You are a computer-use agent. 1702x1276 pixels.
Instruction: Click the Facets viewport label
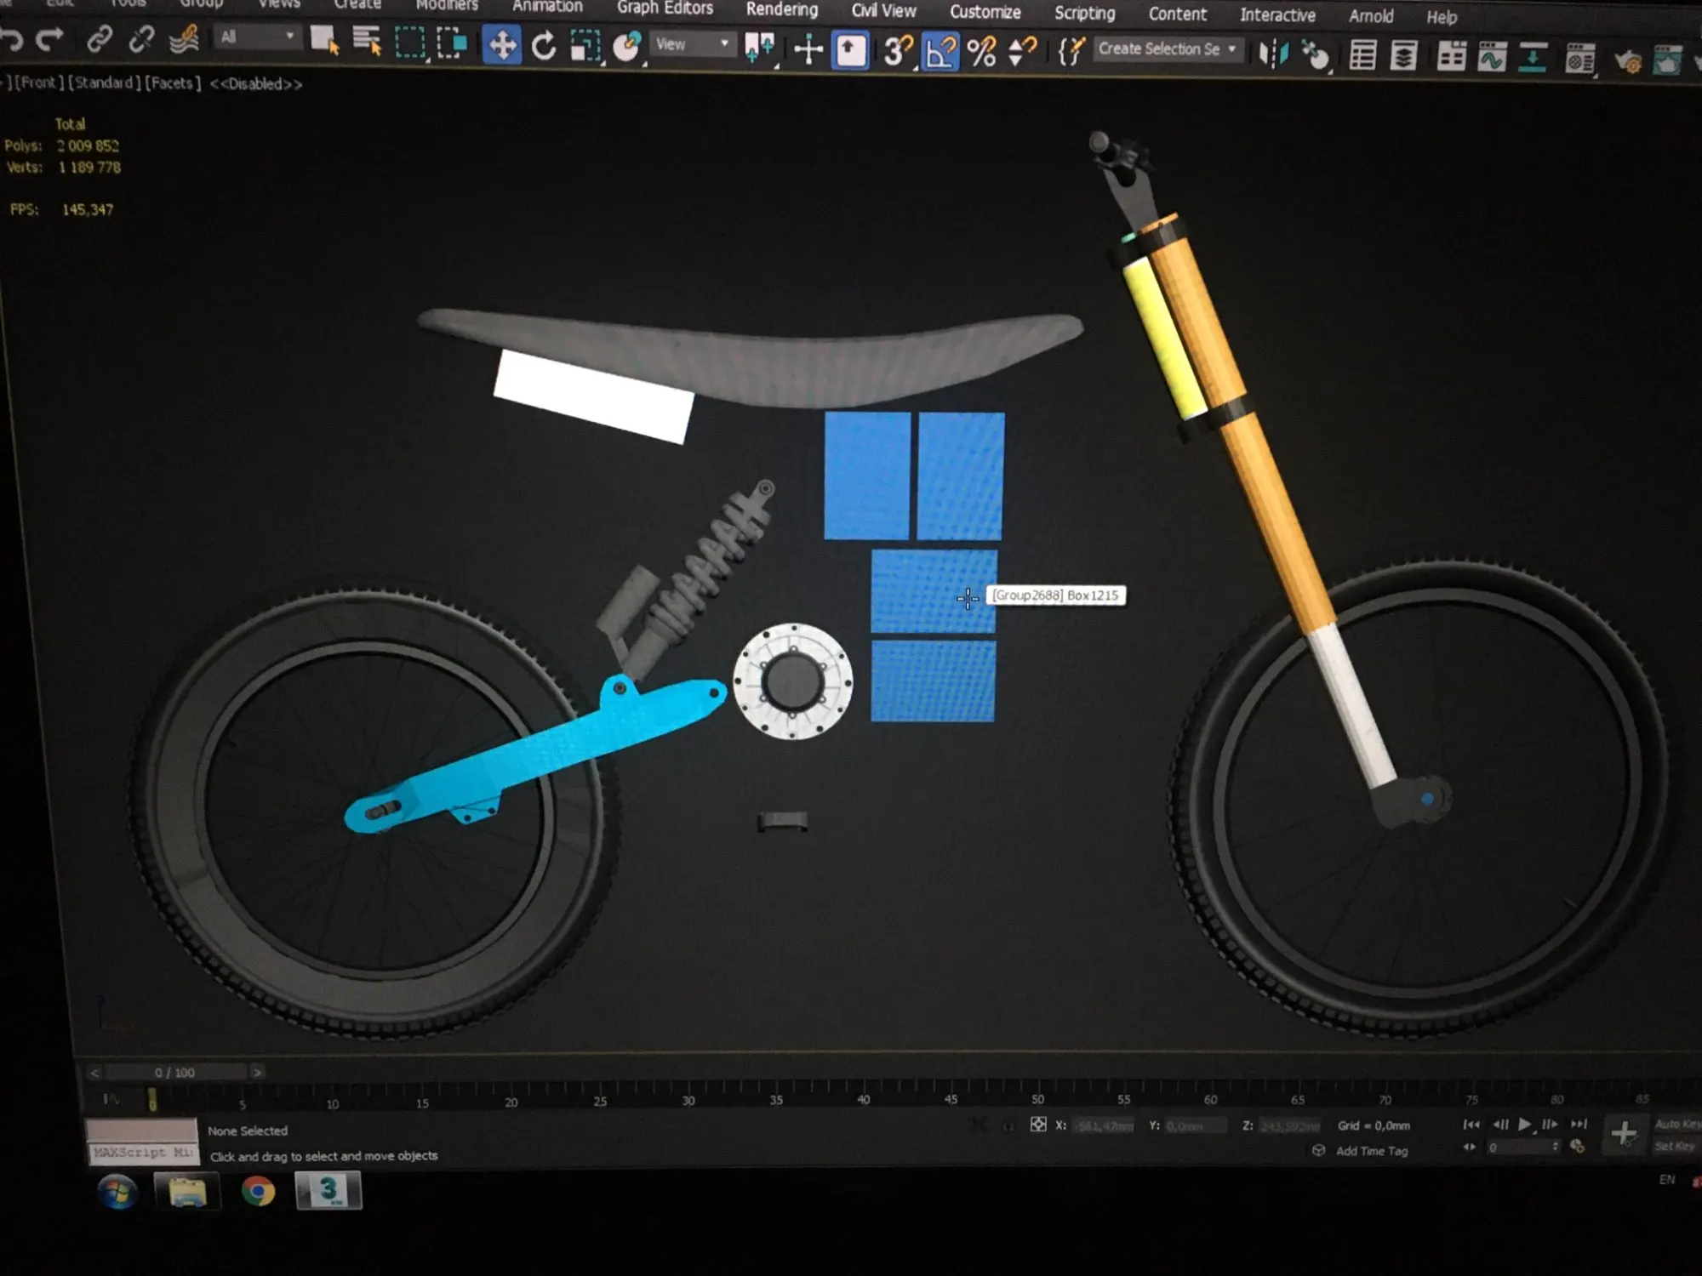click(173, 83)
